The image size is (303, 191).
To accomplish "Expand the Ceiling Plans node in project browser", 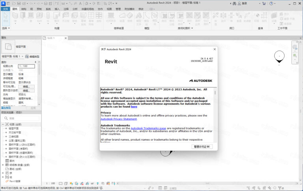I will pyautogui.click(x=6, y=132).
